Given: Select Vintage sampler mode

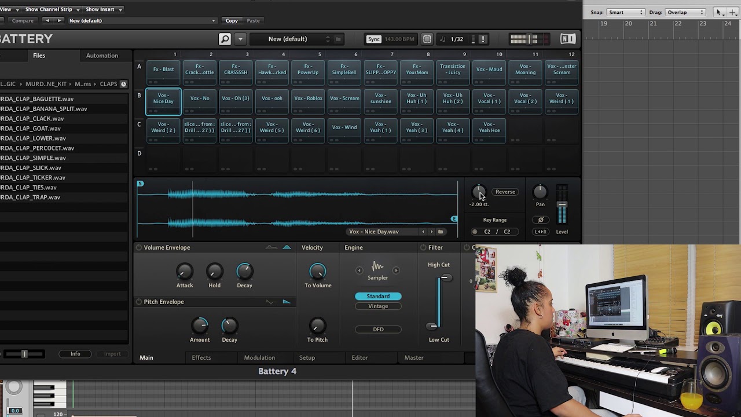Looking at the screenshot, I should click(378, 306).
